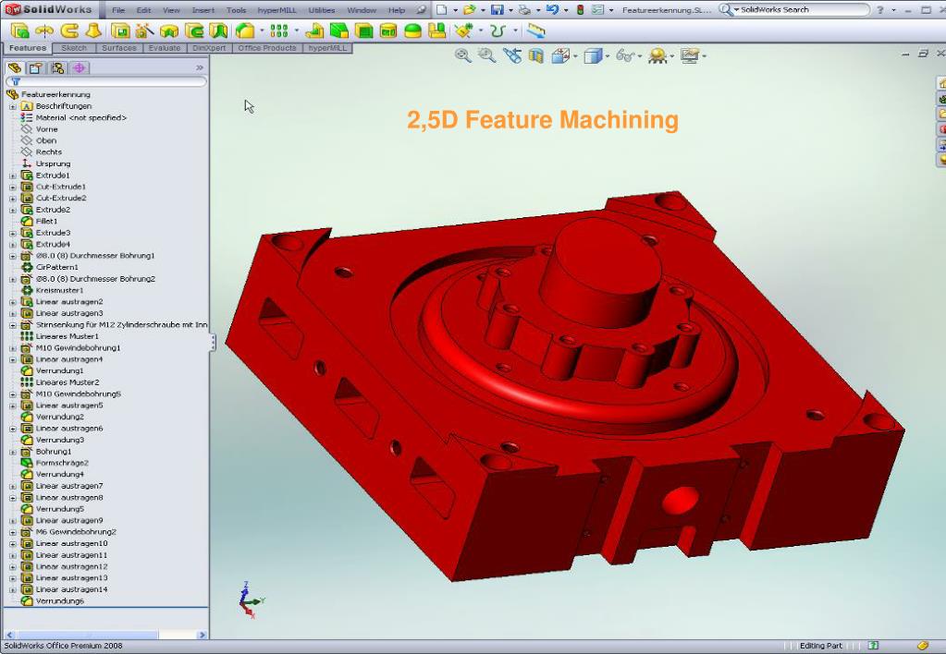Open the Tools menu
The image size is (946, 654).
click(236, 10)
